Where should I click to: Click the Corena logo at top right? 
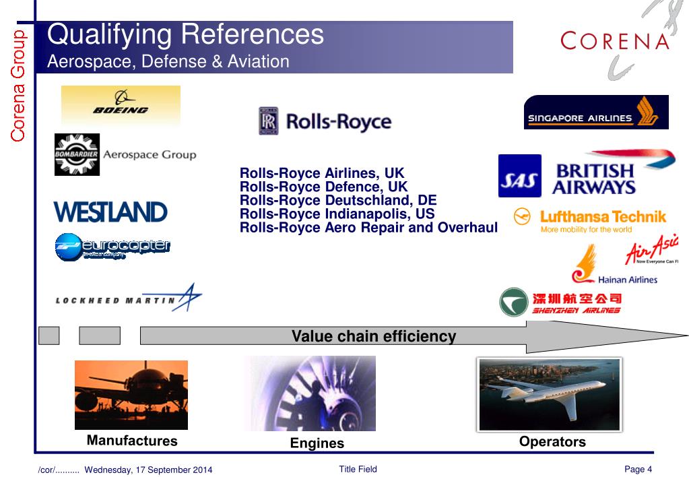pos(615,41)
